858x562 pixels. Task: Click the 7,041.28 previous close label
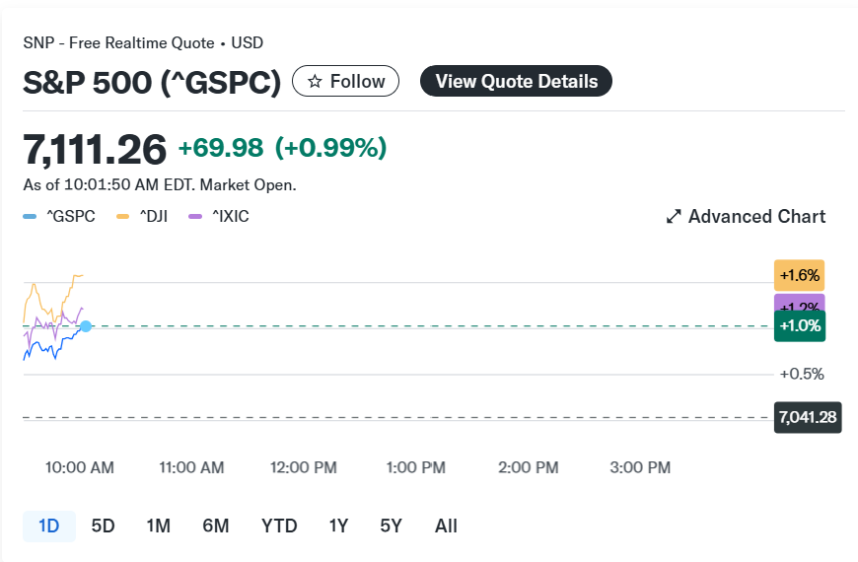coord(808,417)
